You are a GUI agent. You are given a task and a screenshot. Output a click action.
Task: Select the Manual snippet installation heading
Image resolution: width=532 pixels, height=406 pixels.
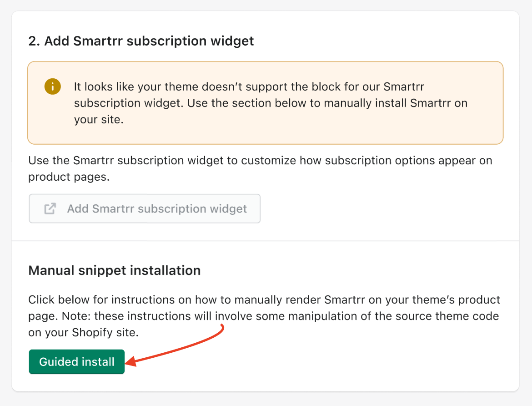tap(115, 270)
